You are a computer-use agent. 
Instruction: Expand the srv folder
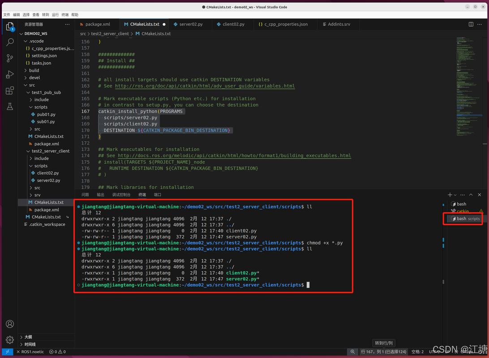click(x=46, y=195)
